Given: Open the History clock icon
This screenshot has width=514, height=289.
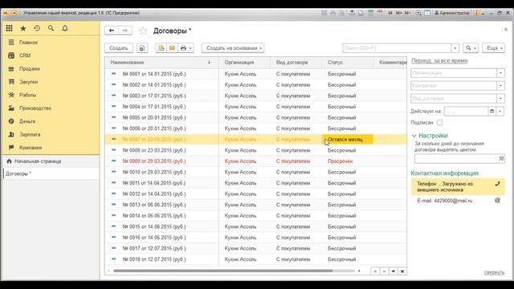Looking at the screenshot, I should click(x=37, y=29).
